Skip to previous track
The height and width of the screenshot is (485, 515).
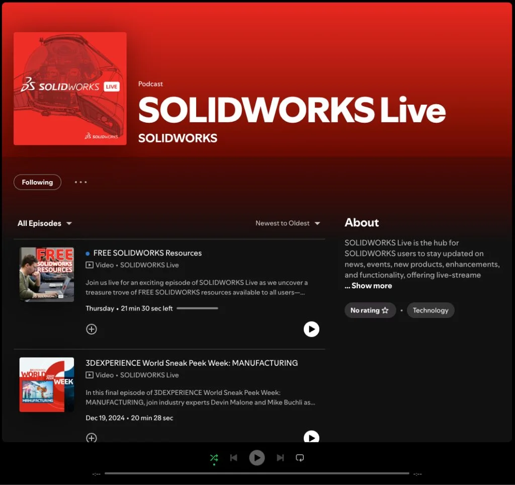pos(233,457)
